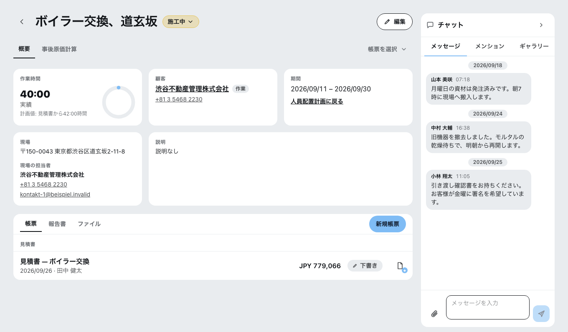Click the message from 山本 美咲
The image size is (568, 332).
[479, 89]
